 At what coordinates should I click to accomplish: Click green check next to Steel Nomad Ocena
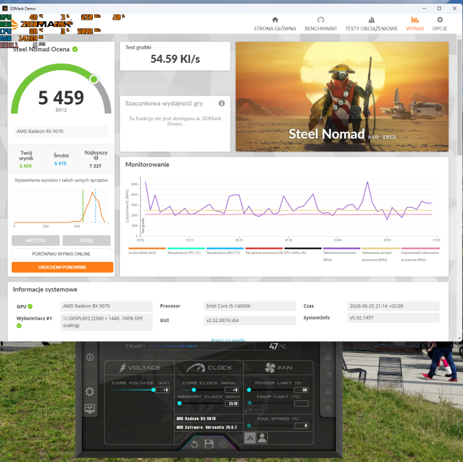[75, 49]
